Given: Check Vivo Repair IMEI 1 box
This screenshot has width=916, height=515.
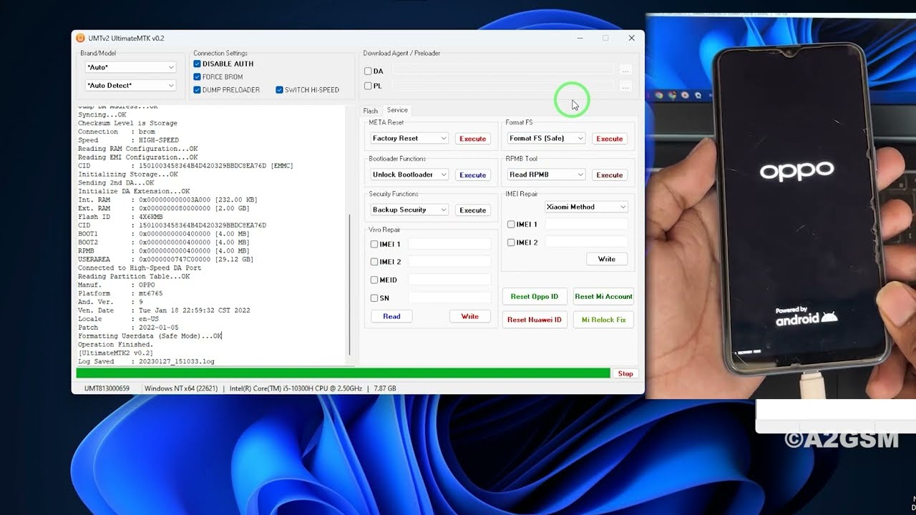Looking at the screenshot, I should tap(374, 244).
